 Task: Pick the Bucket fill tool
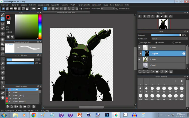click(3, 44)
